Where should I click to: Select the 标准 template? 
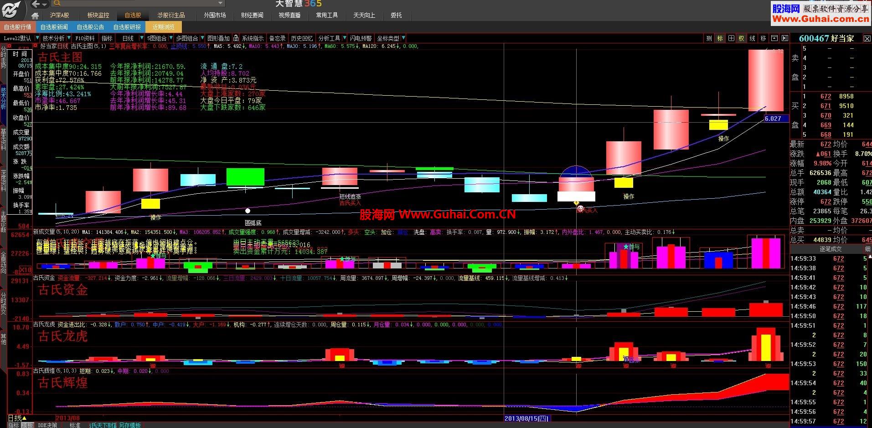pos(75,425)
